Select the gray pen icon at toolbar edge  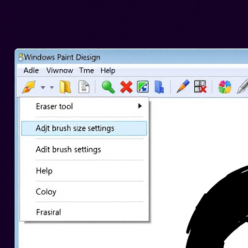(x=243, y=86)
